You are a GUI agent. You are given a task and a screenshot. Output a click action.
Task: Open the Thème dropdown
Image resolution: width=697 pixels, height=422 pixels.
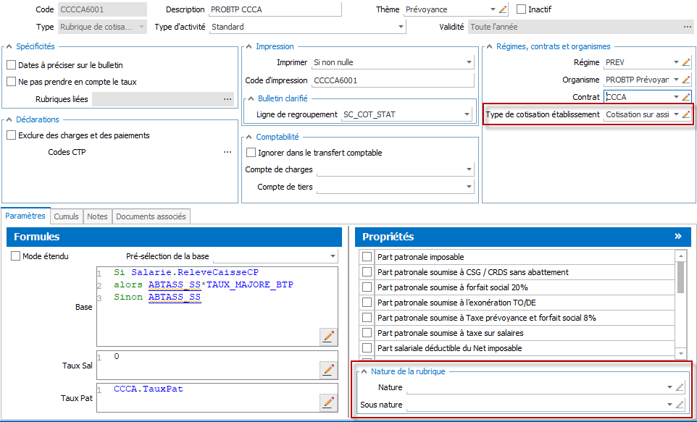493,9
